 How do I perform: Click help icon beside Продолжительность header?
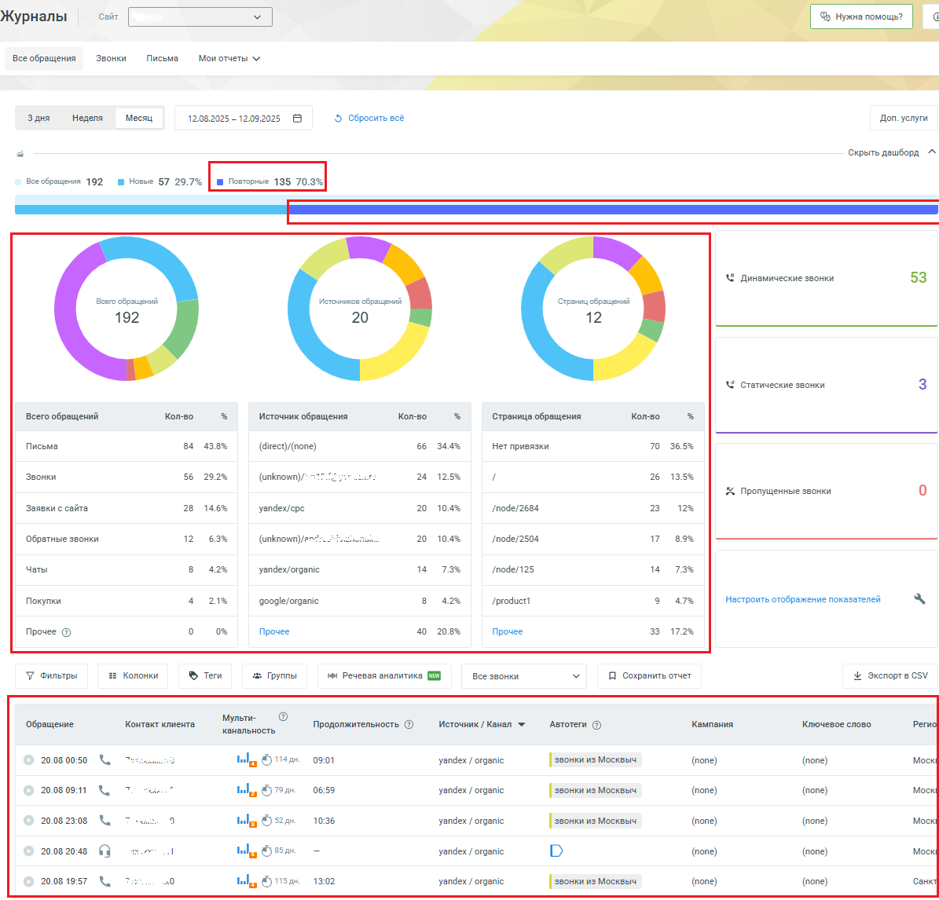pos(409,725)
